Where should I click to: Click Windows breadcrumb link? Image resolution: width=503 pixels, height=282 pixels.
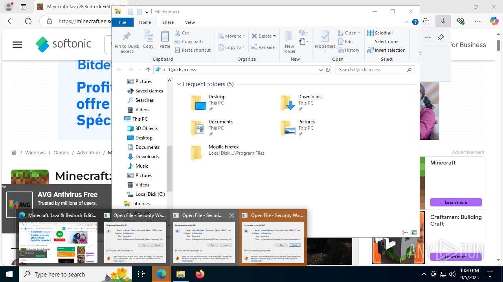point(35,153)
